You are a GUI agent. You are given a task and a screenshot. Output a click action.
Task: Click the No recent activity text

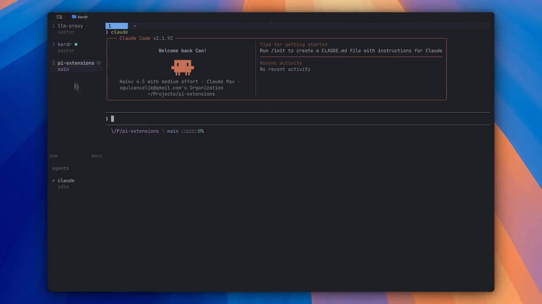coord(285,69)
